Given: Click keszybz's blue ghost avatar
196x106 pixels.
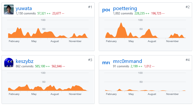Looking at the screenshot, I should [9, 62].
